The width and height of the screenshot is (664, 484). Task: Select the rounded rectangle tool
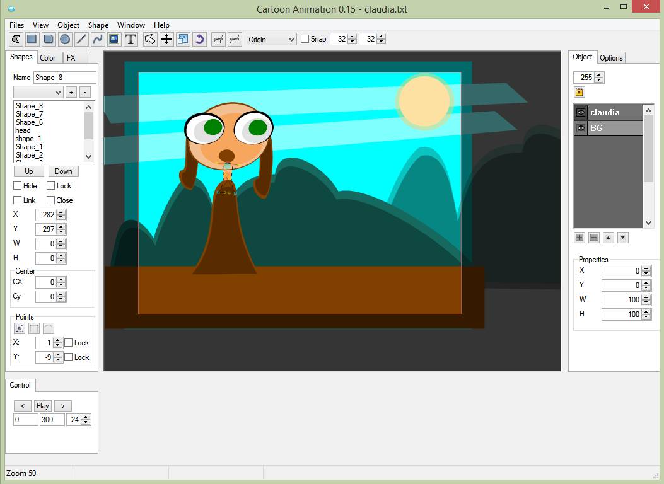(49, 39)
